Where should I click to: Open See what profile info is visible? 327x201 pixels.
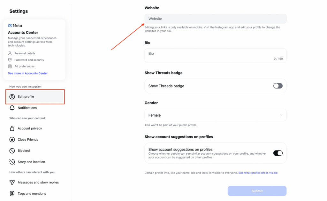click(258, 173)
